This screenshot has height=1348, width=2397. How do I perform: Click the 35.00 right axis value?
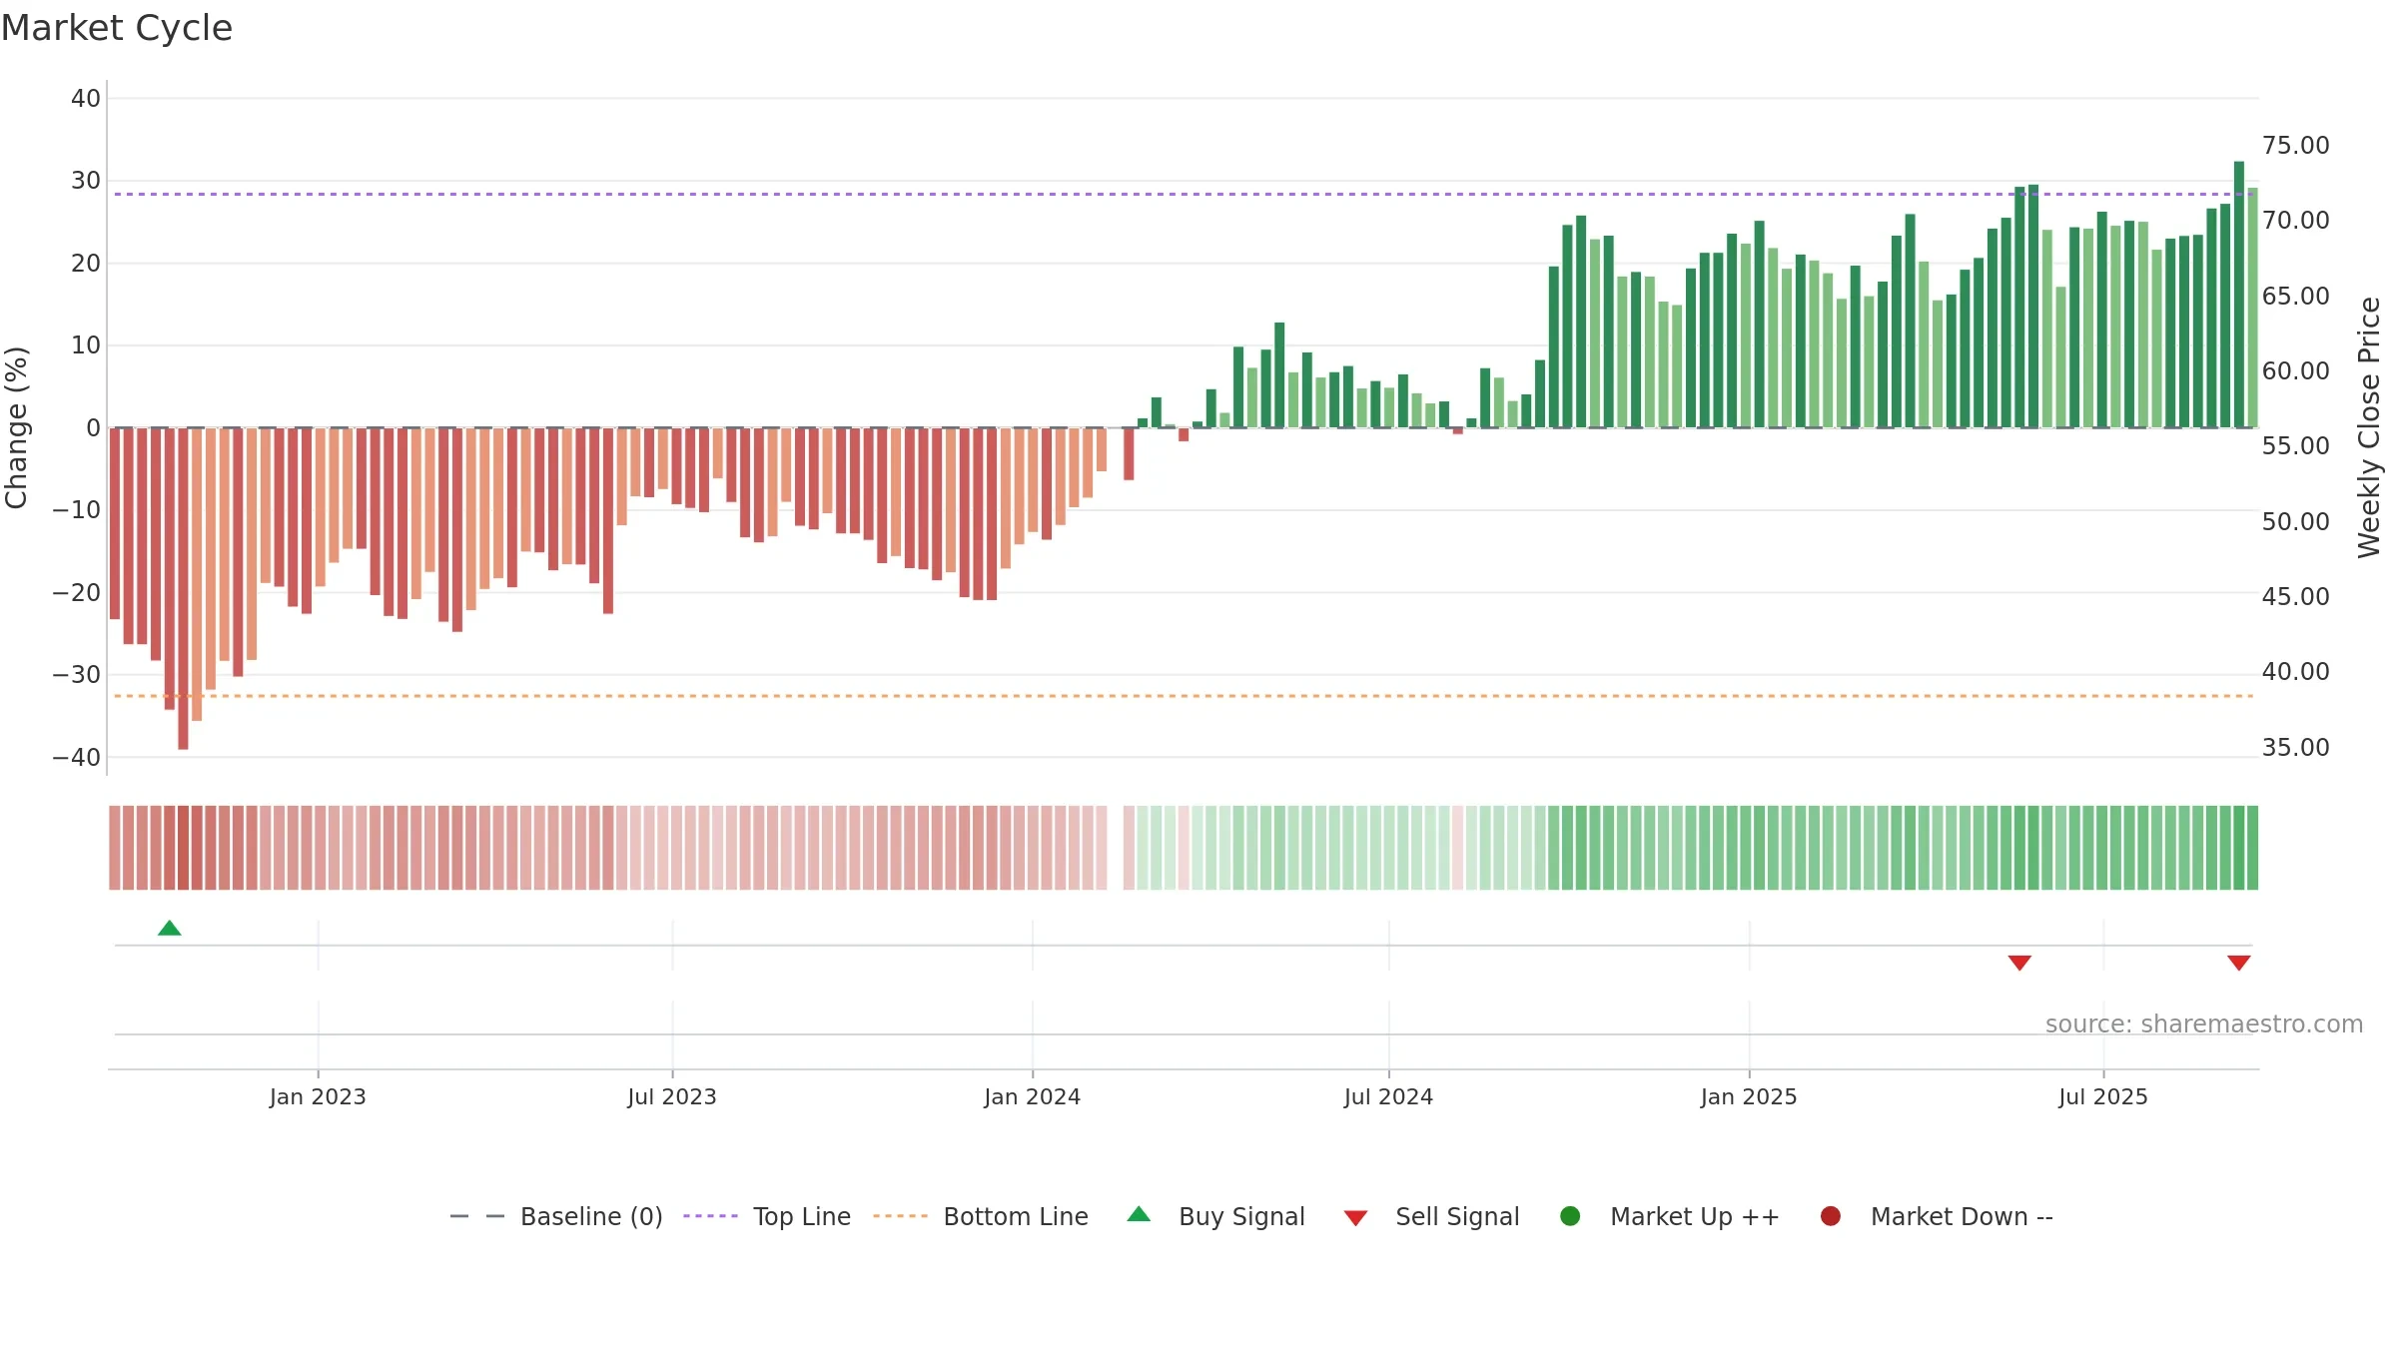(2295, 748)
